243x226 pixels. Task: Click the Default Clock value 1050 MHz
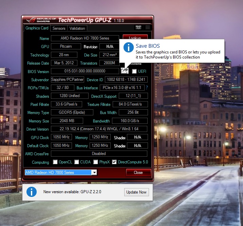click(61, 145)
